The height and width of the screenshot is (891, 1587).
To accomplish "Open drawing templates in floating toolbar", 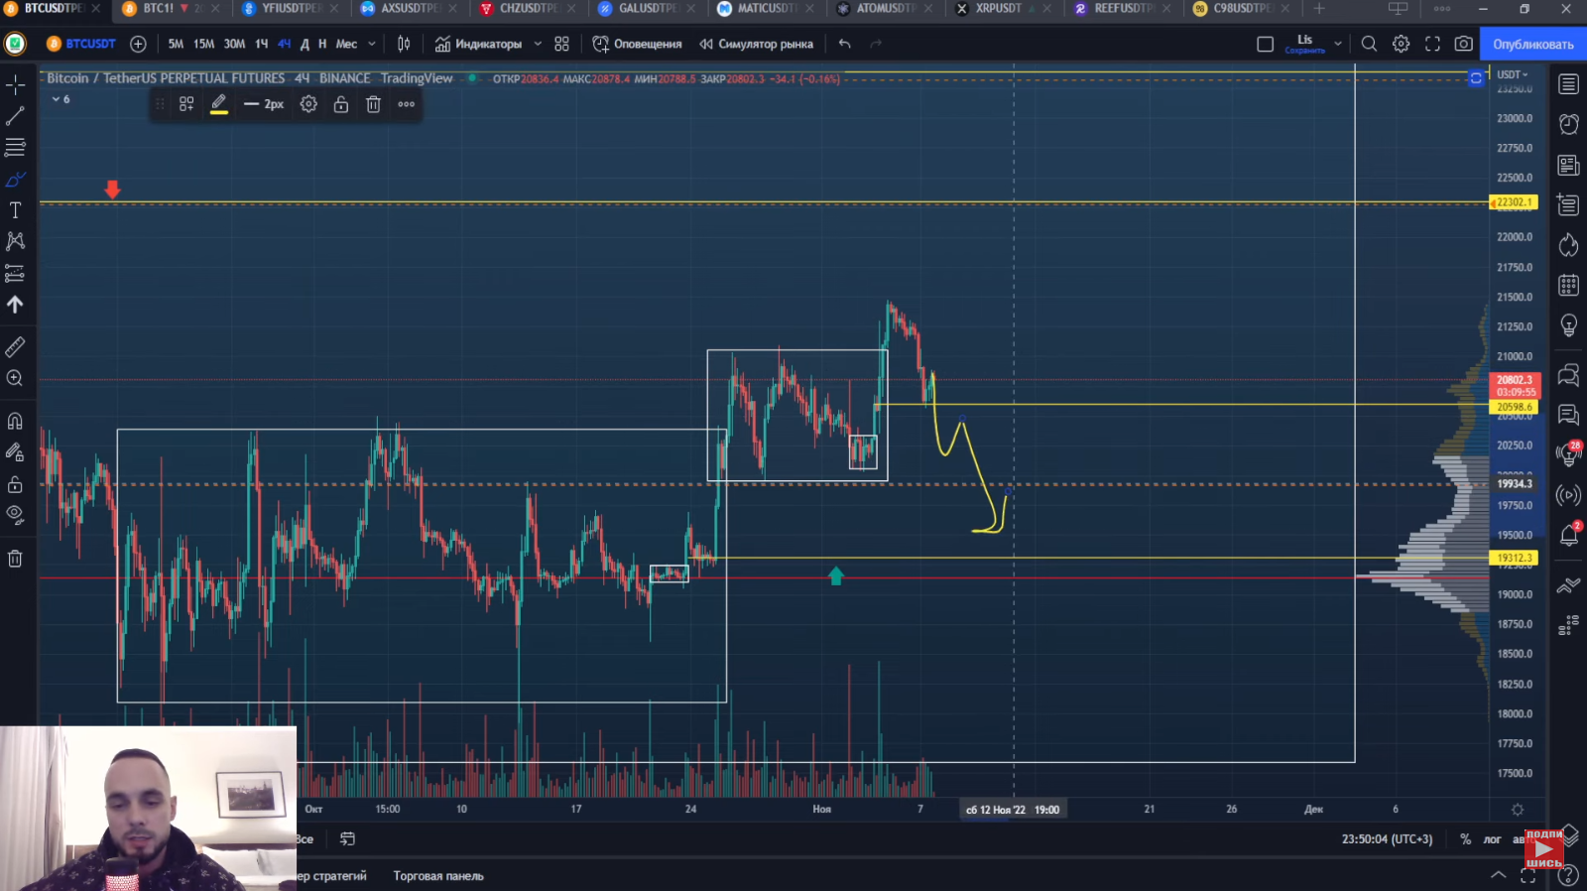I will click(x=186, y=104).
